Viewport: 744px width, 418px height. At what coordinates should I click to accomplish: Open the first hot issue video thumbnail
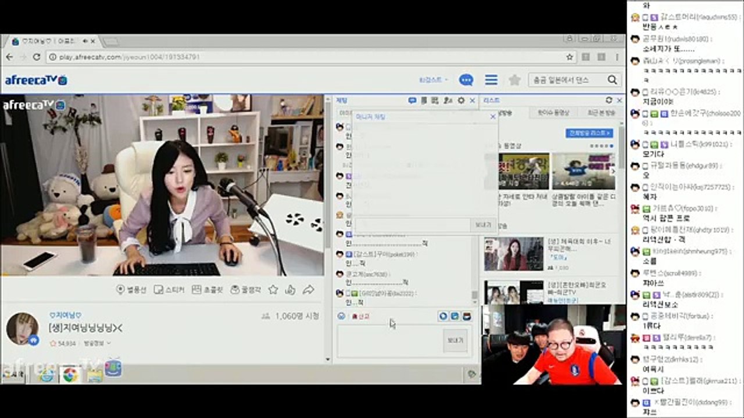(x=524, y=171)
